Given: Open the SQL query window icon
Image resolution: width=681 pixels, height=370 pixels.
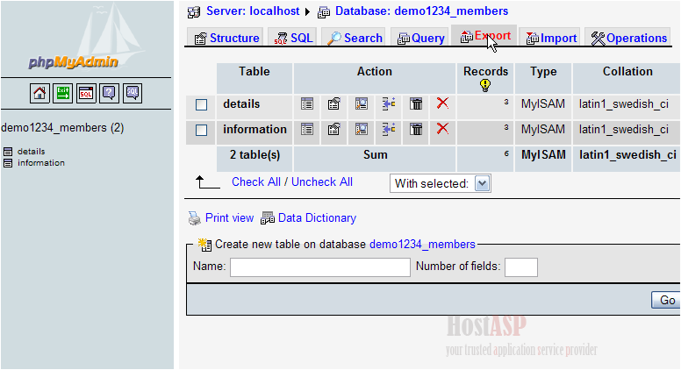Looking at the screenshot, I should click(86, 93).
